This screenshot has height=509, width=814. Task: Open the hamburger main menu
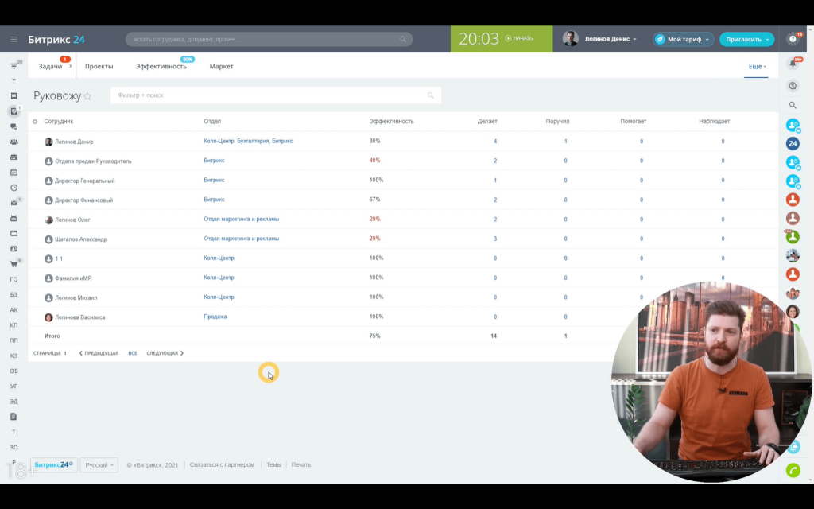click(14, 40)
